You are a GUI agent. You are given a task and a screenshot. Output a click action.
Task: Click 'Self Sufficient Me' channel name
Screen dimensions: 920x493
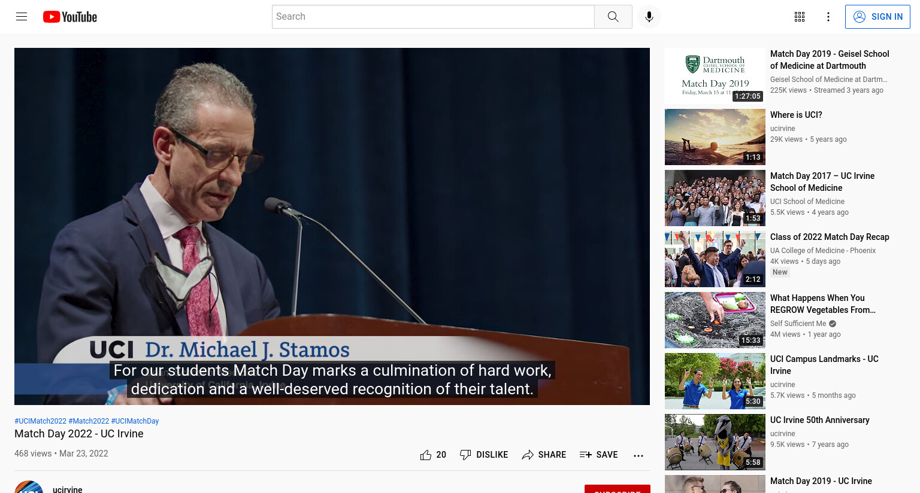(798, 324)
